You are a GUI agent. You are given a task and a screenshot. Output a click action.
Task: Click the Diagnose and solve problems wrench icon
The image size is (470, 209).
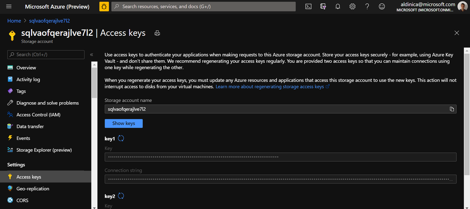coord(10,103)
